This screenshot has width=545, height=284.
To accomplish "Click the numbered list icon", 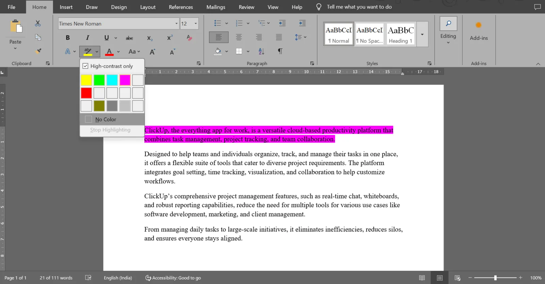I will (x=239, y=23).
